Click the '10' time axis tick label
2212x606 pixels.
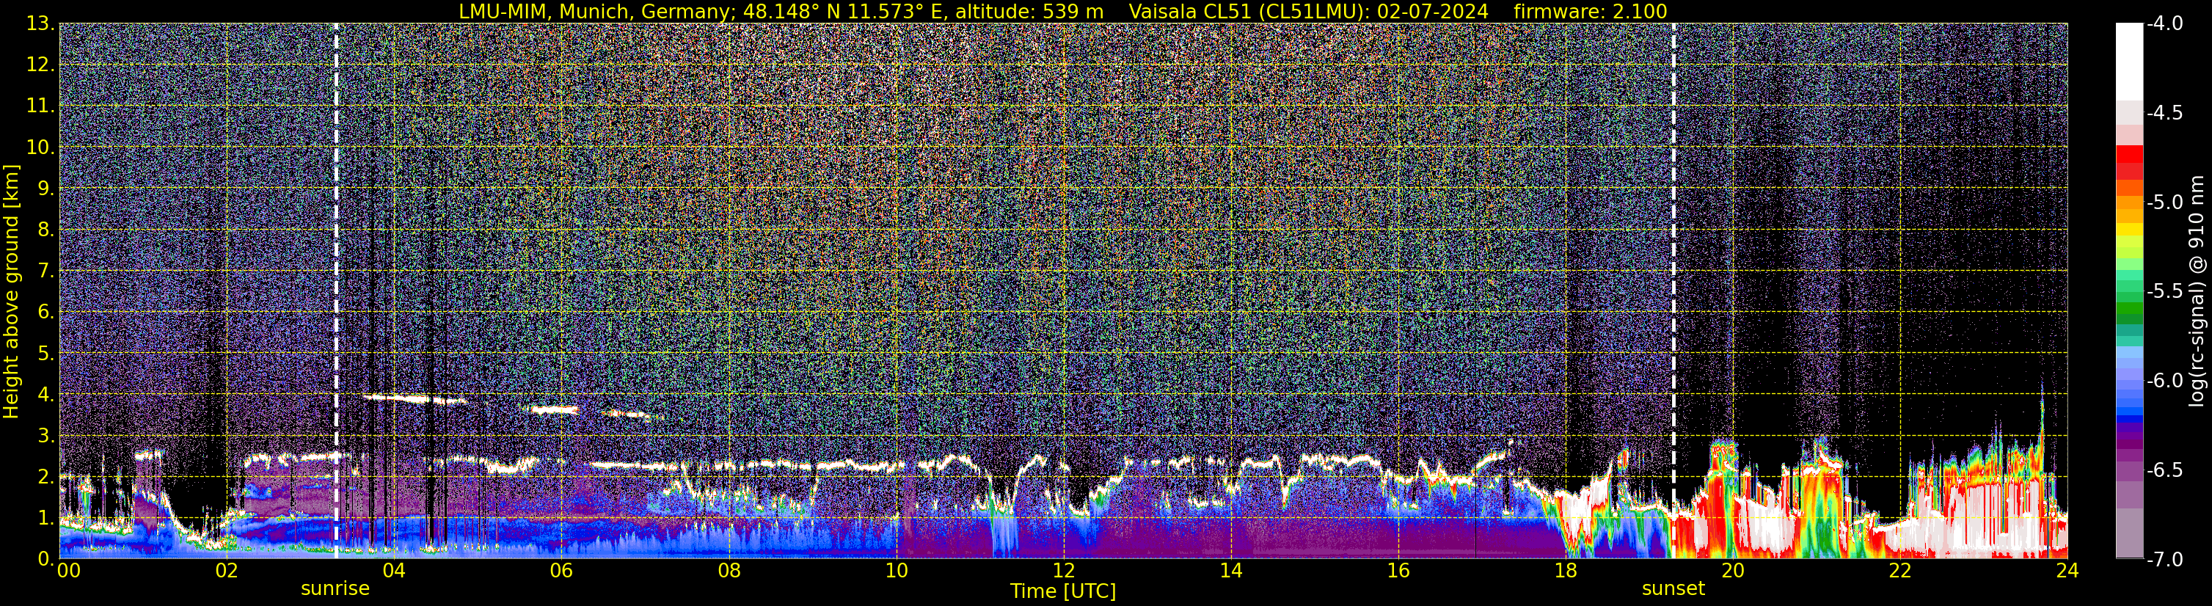[x=896, y=571]
